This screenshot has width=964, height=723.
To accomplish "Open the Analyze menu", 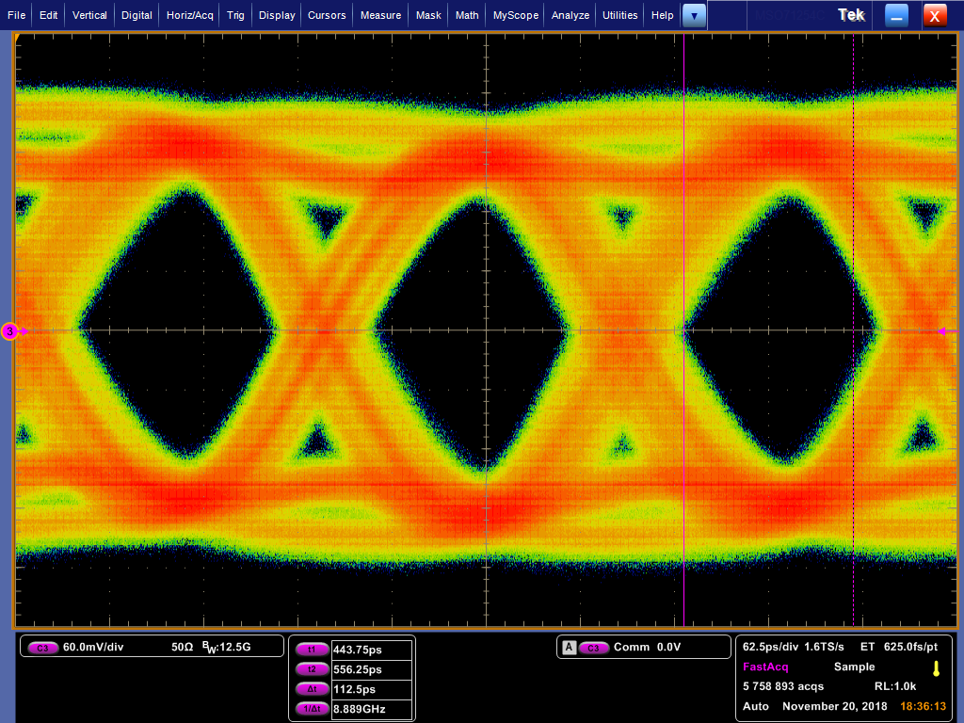I will [570, 15].
